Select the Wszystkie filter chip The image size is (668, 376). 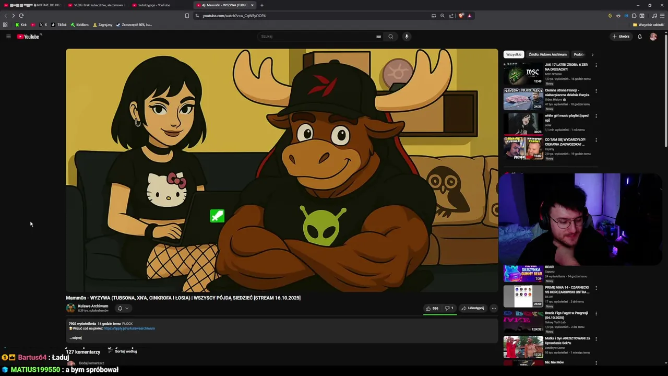(x=514, y=54)
